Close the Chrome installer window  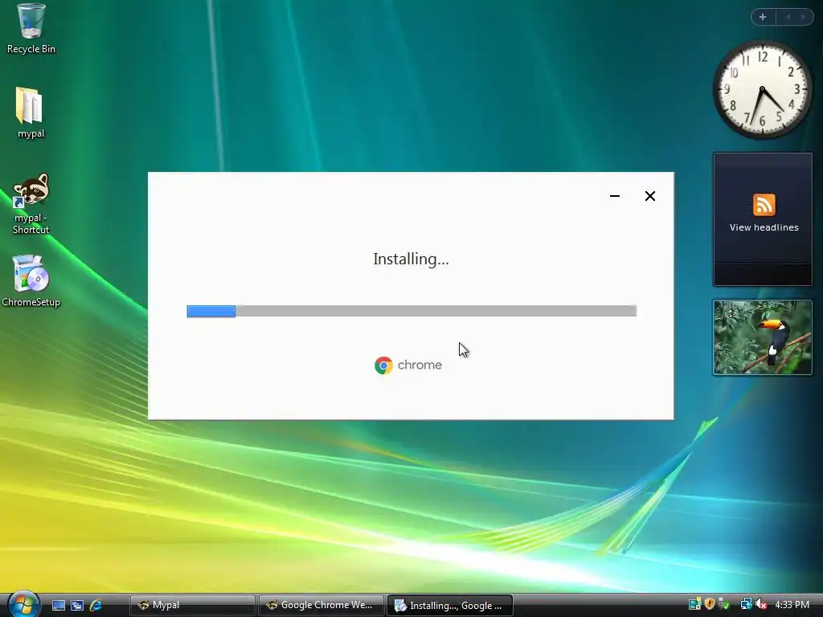pos(649,196)
